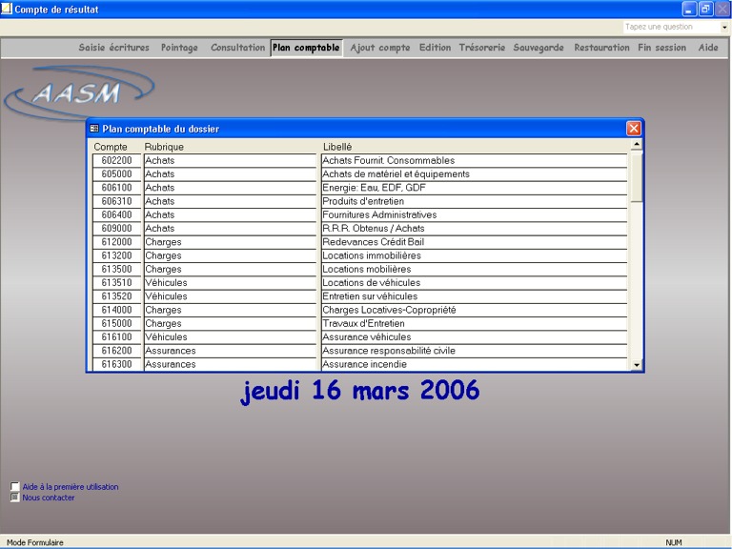The image size is (732, 549).
Task: Click the Plan comptable tab
Action: (306, 48)
